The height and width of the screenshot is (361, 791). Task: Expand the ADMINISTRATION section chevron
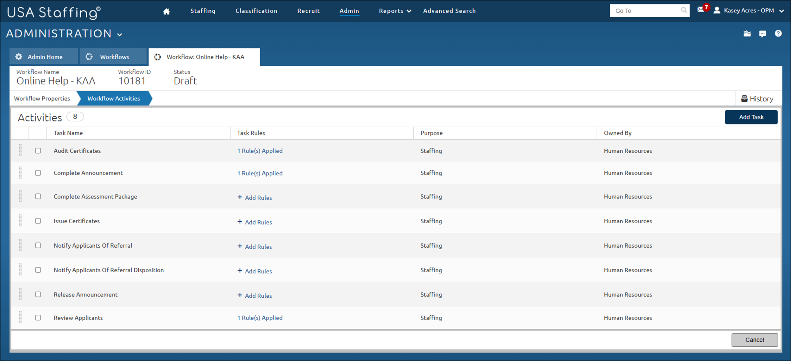click(x=120, y=34)
